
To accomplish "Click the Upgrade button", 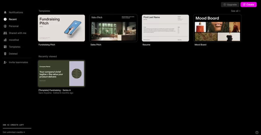I will tap(230, 5).
